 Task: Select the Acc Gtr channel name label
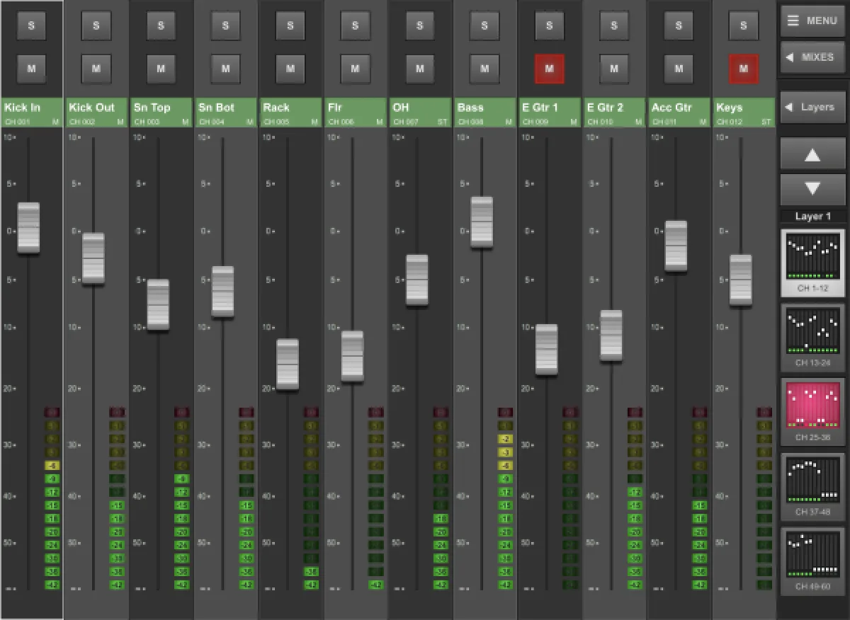[x=679, y=113]
